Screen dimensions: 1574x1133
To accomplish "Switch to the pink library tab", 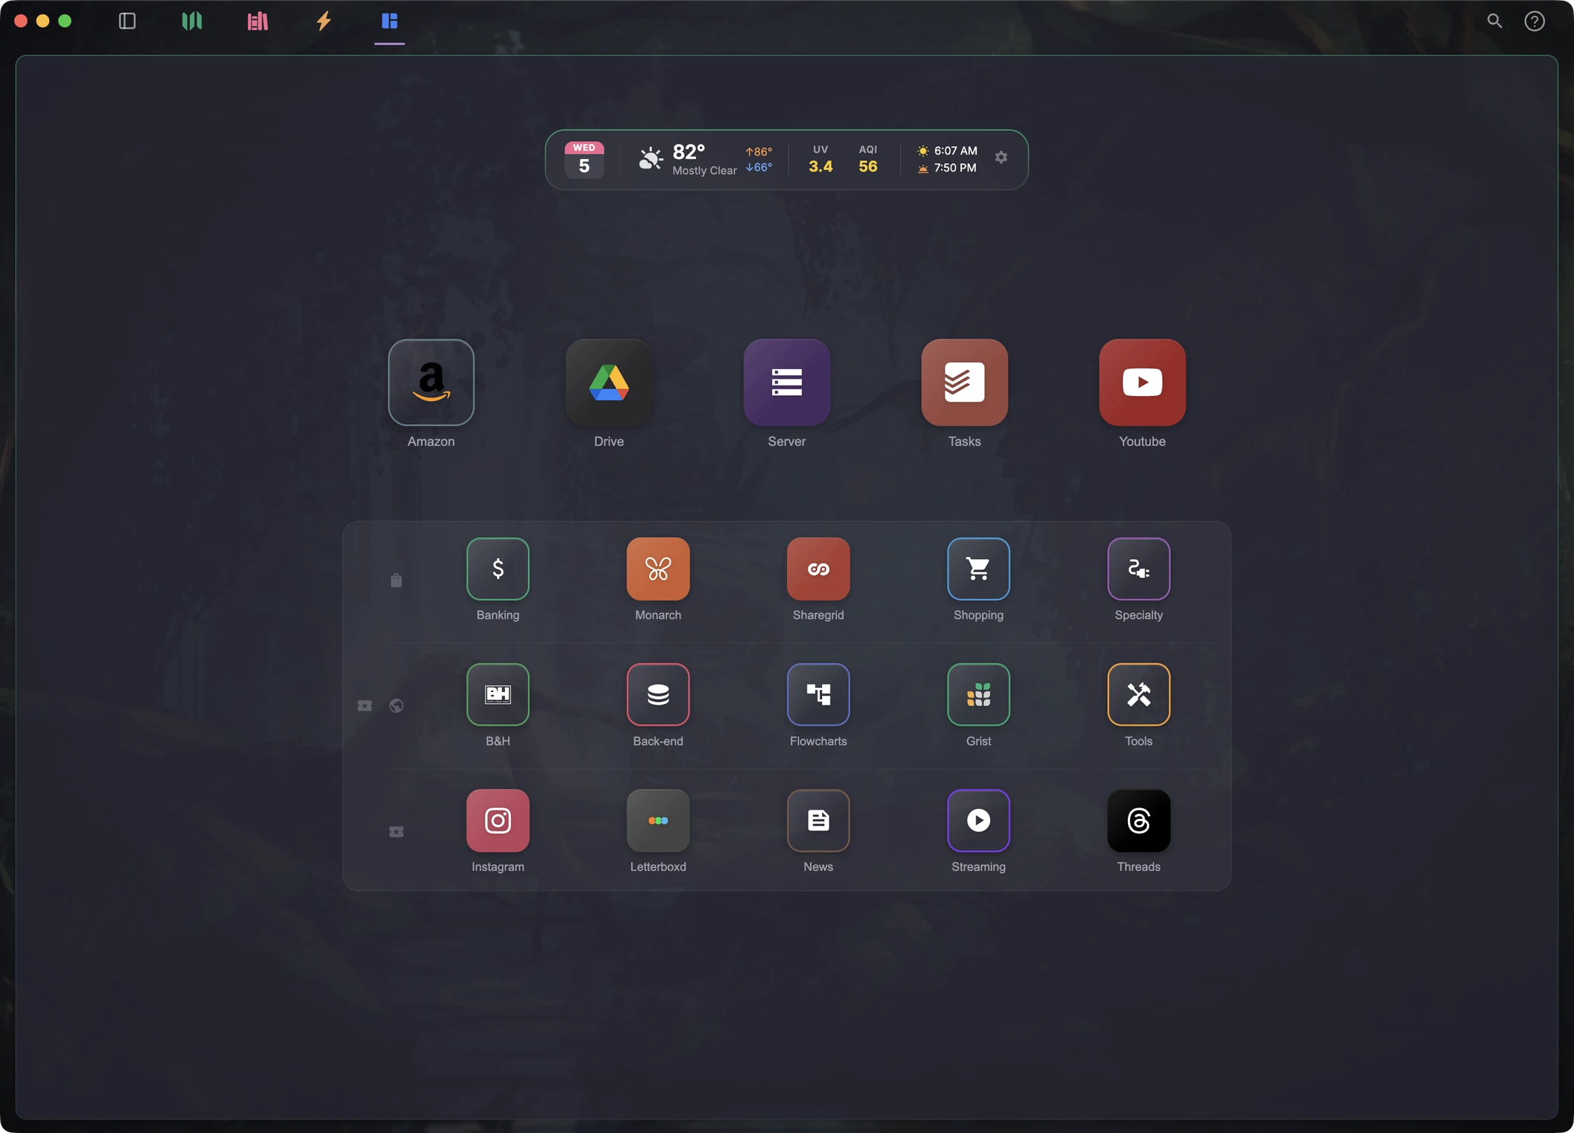I will (258, 21).
